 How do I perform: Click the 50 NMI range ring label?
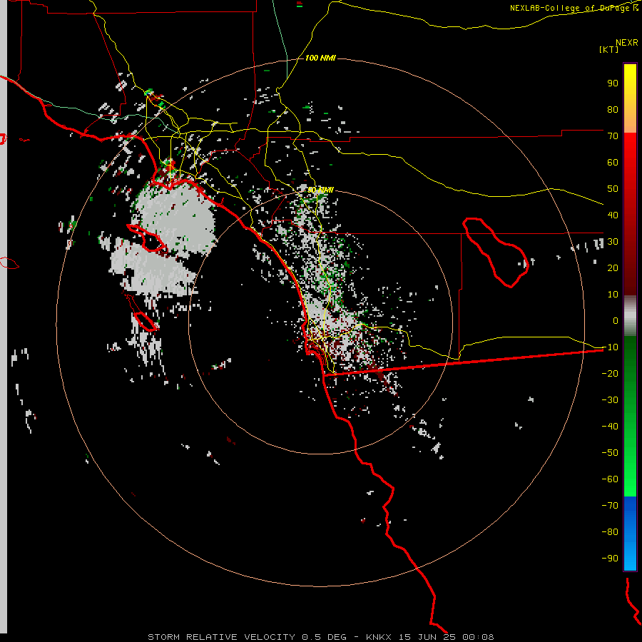tap(320, 190)
